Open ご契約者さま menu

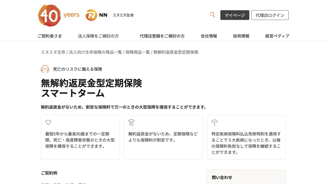(50, 36)
